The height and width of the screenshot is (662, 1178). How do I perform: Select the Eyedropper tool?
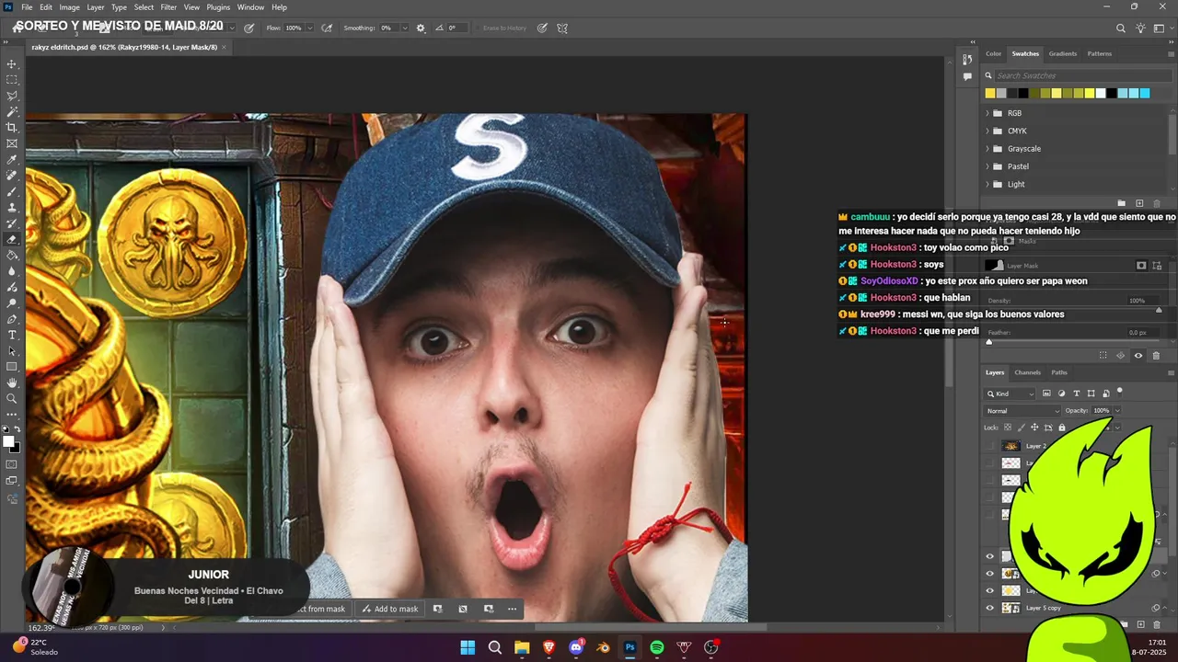[x=12, y=160]
